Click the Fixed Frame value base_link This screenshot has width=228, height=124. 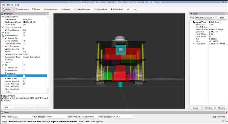tap(27, 19)
